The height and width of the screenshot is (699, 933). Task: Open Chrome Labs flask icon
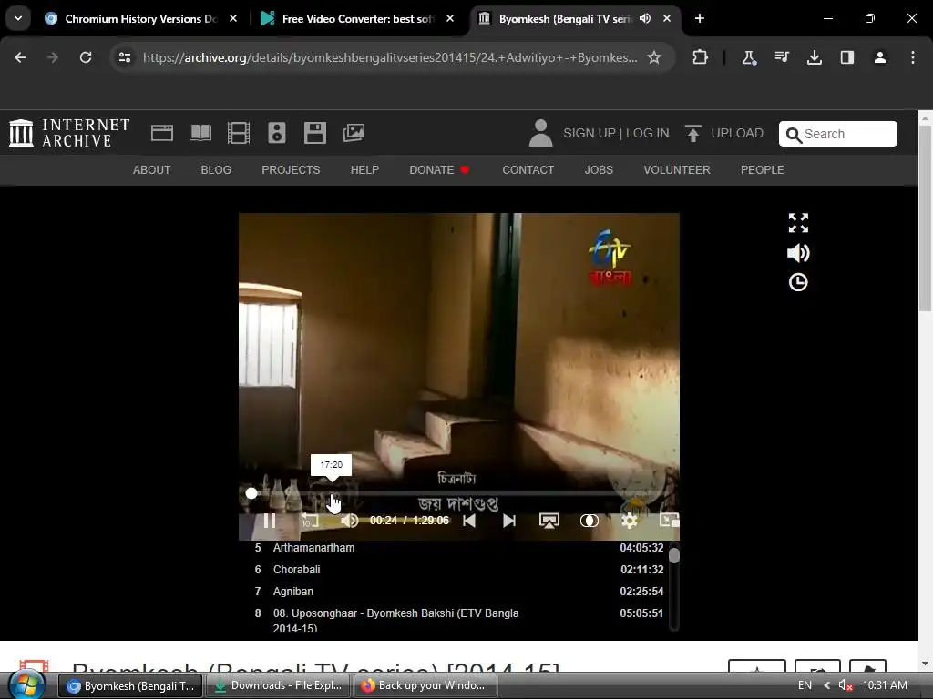tap(749, 57)
